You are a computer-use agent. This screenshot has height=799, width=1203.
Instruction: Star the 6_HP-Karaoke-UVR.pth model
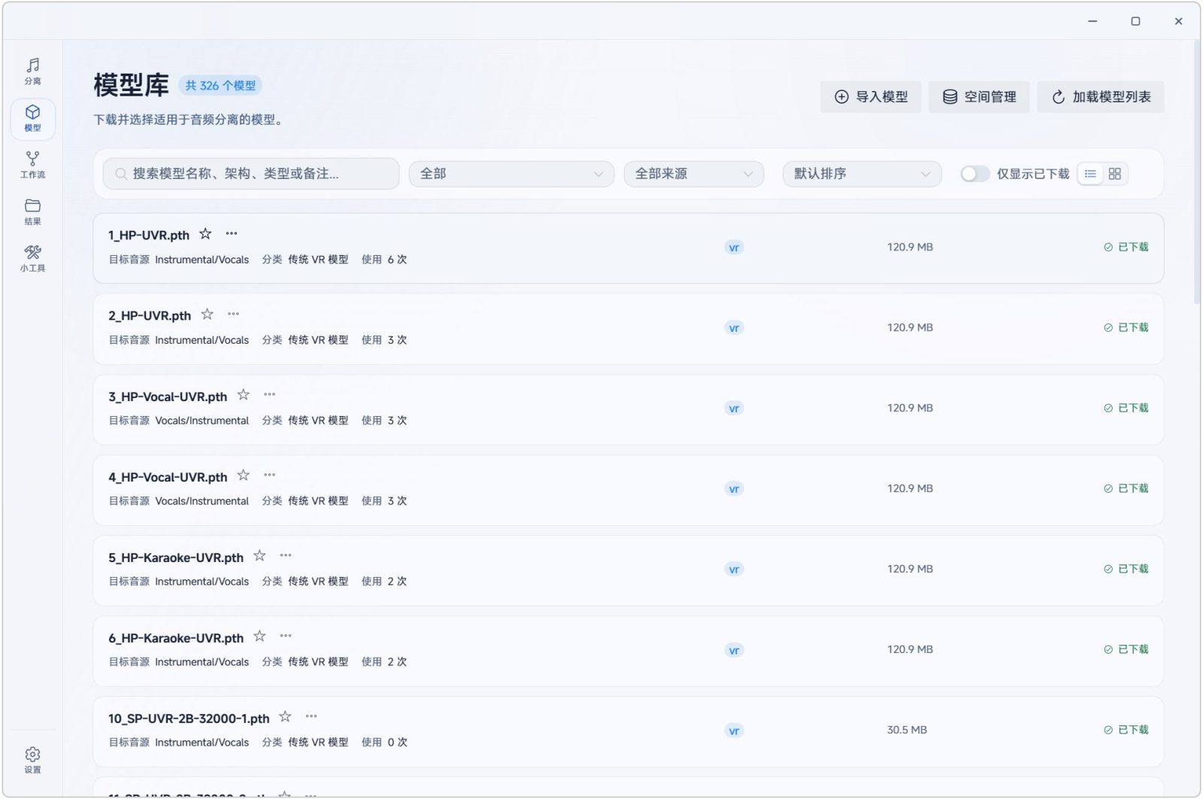pos(259,636)
